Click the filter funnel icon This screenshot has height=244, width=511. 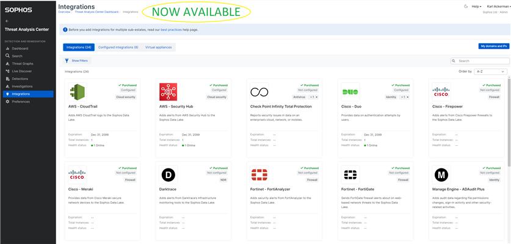[67, 60]
